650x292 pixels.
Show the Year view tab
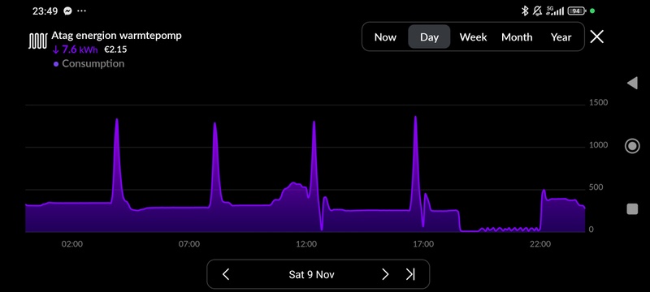click(x=561, y=37)
